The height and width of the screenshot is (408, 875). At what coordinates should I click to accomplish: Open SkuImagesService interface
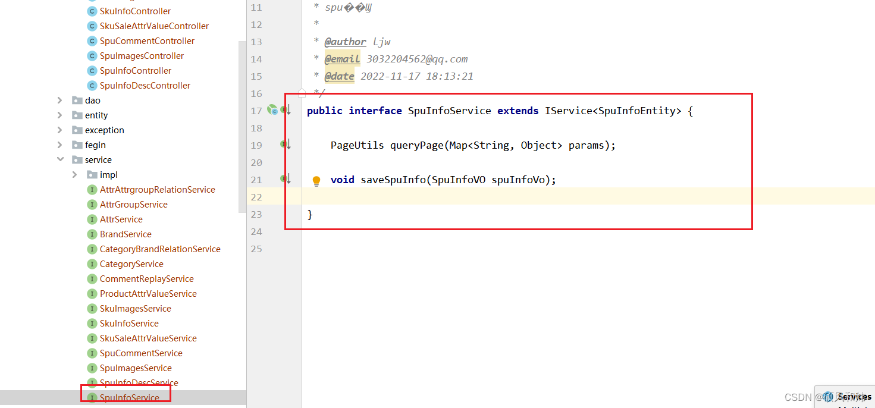tap(136, 309)
